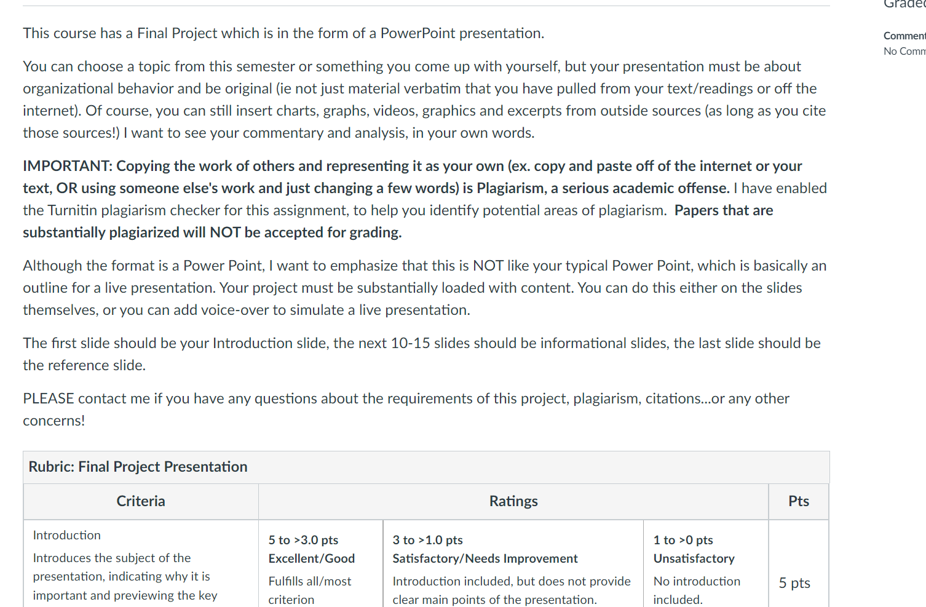Click the bold IMPORTANT plagiarism warning
926x607 pixels.
pyautogui.click(x=413, y=177)
